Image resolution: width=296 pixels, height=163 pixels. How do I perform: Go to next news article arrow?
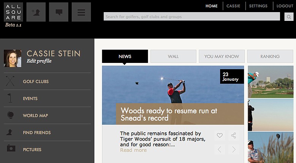[234, 149]
